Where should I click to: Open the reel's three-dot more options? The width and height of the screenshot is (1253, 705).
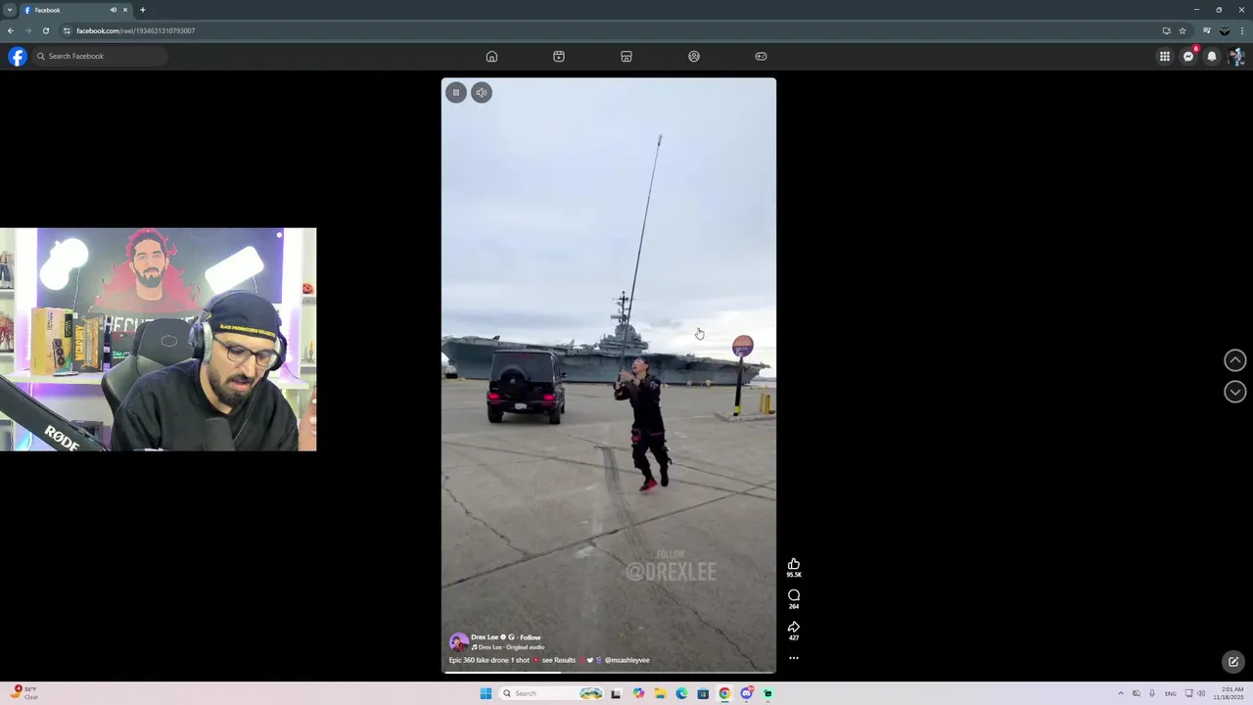(x=794, y=658)
